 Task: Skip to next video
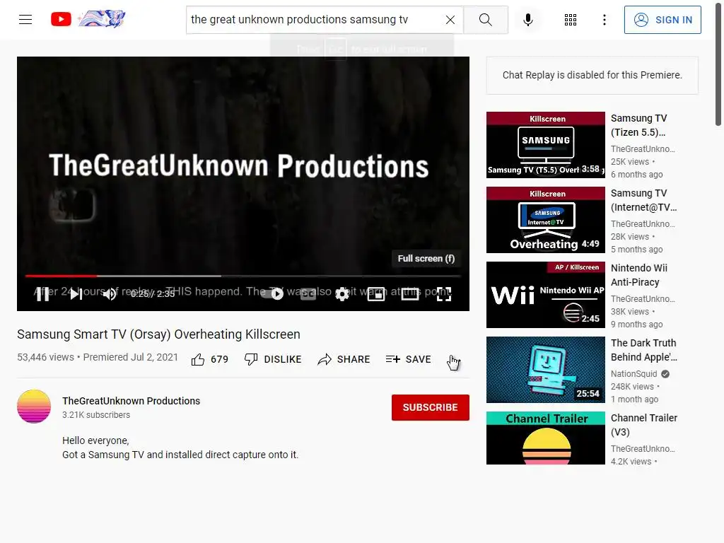pos(76,293)
